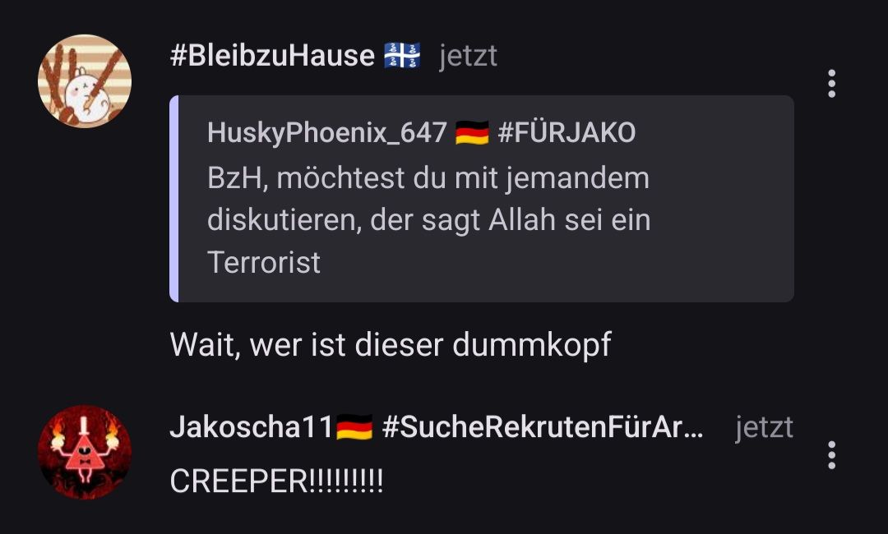Click 'jetzt' timestamp of first message
The height and width of the screenshot is (534, 888).
click(468, 56)
